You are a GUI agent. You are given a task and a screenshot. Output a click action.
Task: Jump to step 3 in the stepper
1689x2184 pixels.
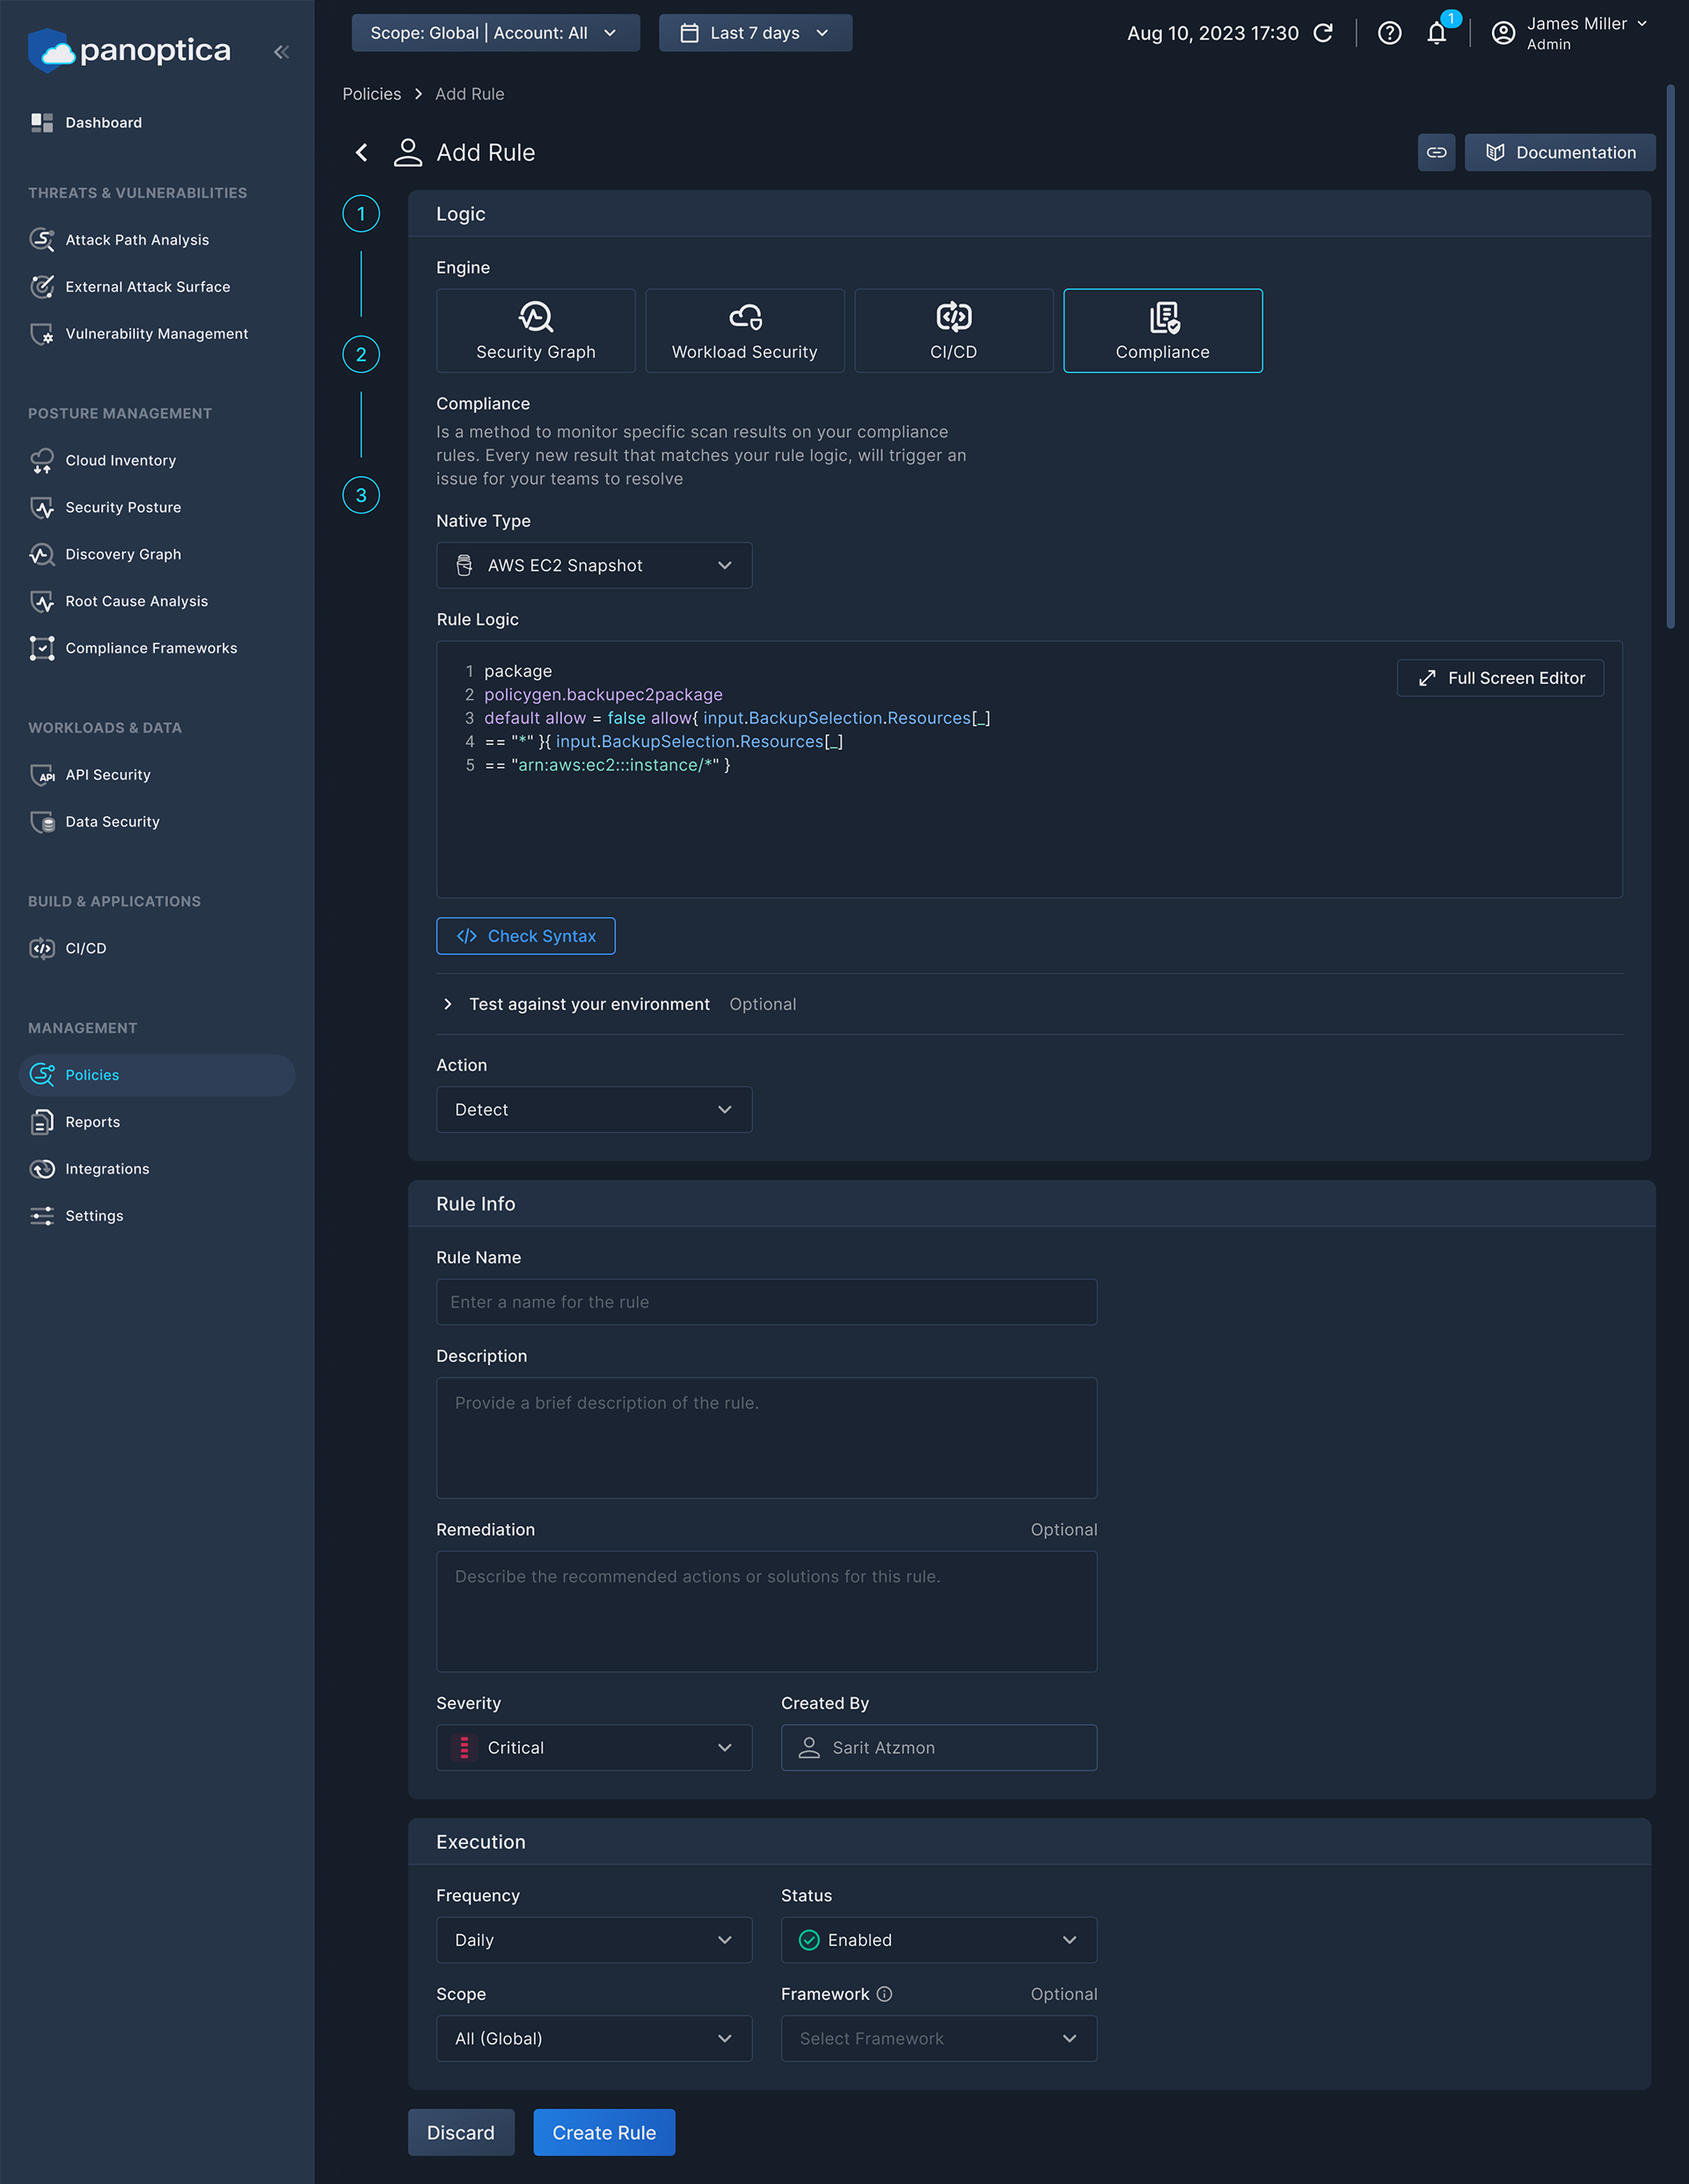(x=361, y=495)
